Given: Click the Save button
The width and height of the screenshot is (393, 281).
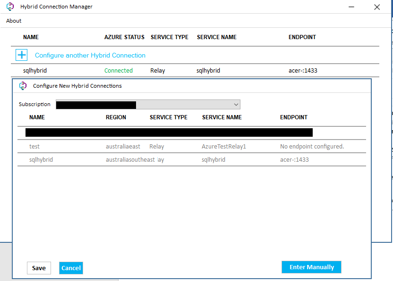Looking at the screenshot, I should point(39,268).
